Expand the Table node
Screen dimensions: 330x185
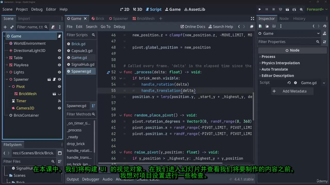pyautogui.click(x=7, y=58)
